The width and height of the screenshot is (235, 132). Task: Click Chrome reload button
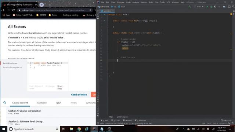(x=13, y=10)
